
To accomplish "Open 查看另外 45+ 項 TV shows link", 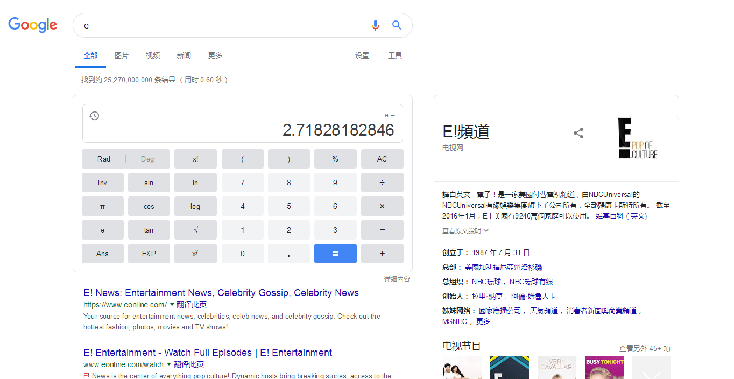I will [x=645, y=348].
